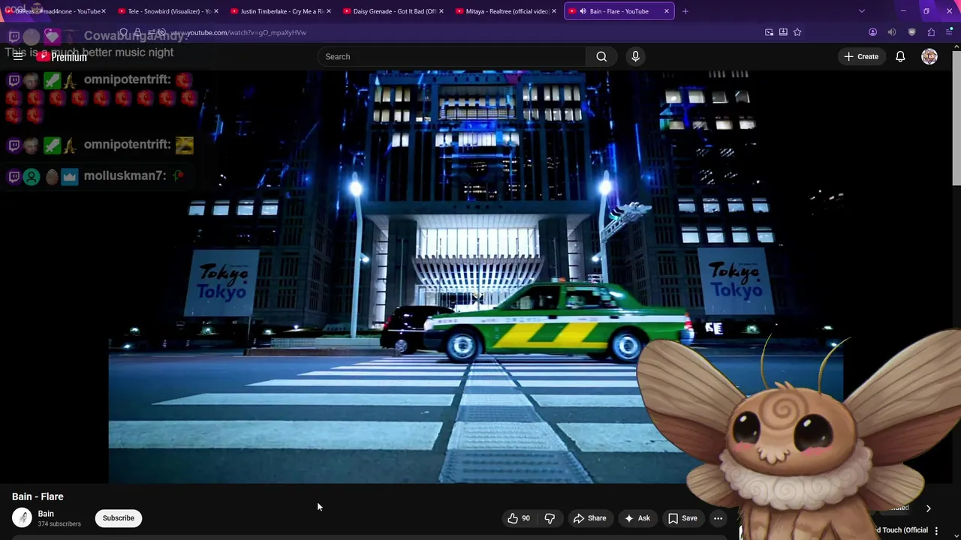Click the search magnifier button

(x=601, y=56)
